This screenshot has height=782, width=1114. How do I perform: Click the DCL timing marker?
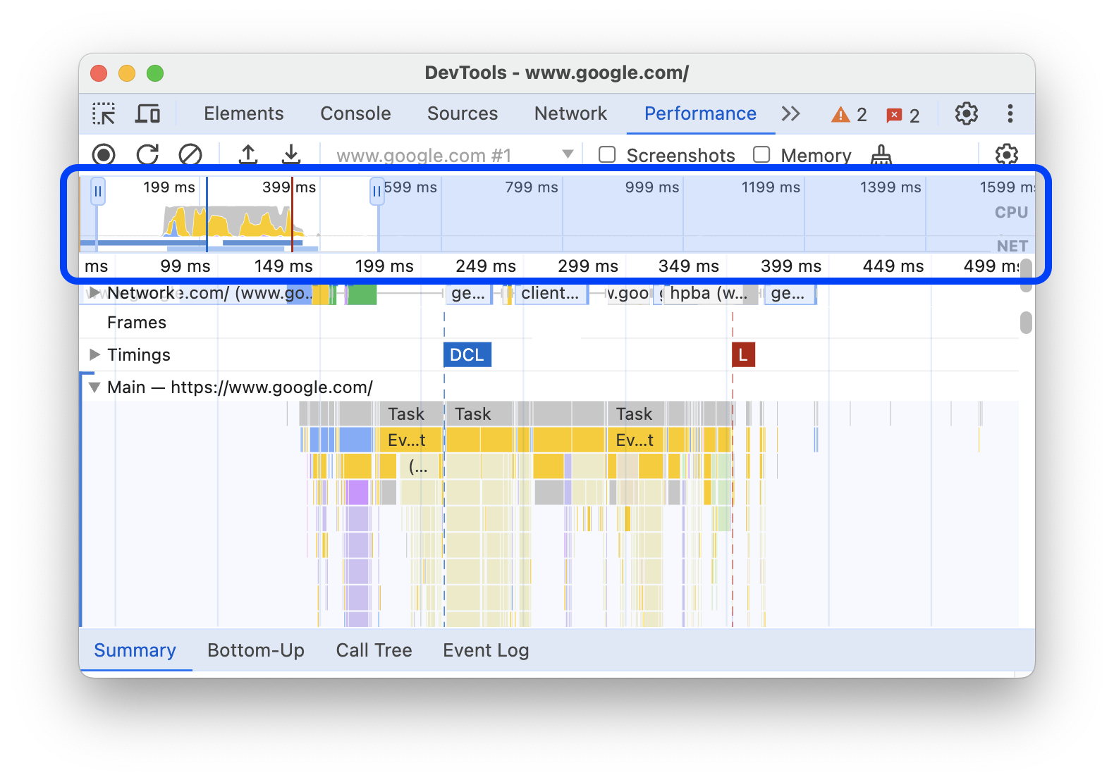tap(467, 354)
